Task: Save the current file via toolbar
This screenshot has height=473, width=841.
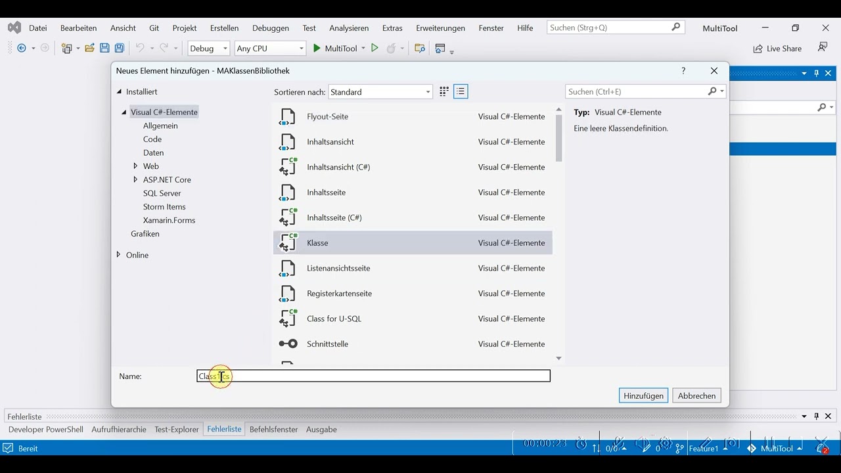Action: pyautogui.click(x=104, y=48)
